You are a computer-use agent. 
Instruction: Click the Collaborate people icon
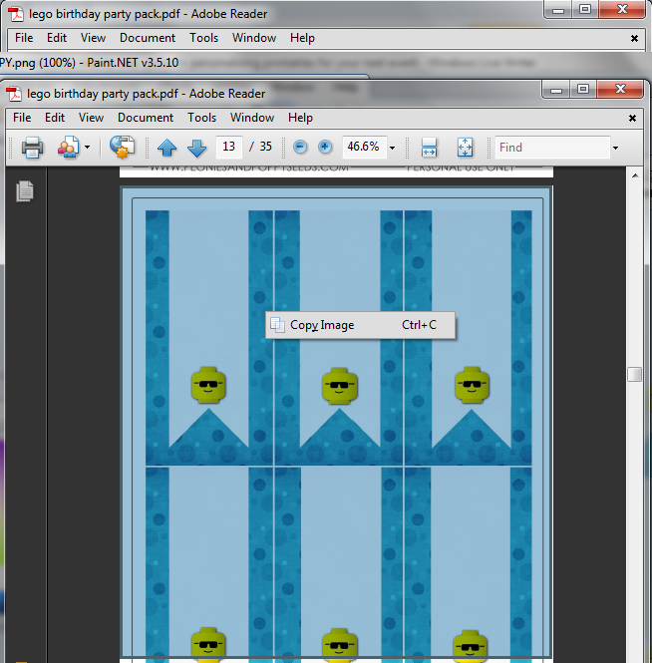(x=67, y=148)
